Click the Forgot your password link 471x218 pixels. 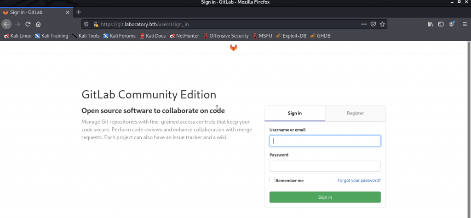tap(359, 180)
